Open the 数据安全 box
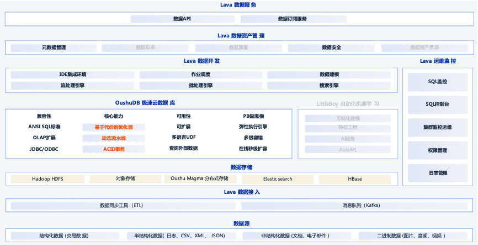Image resolution: width=478 pixels, height=245 pixels. pyautogui.click(x=331, y=48)
